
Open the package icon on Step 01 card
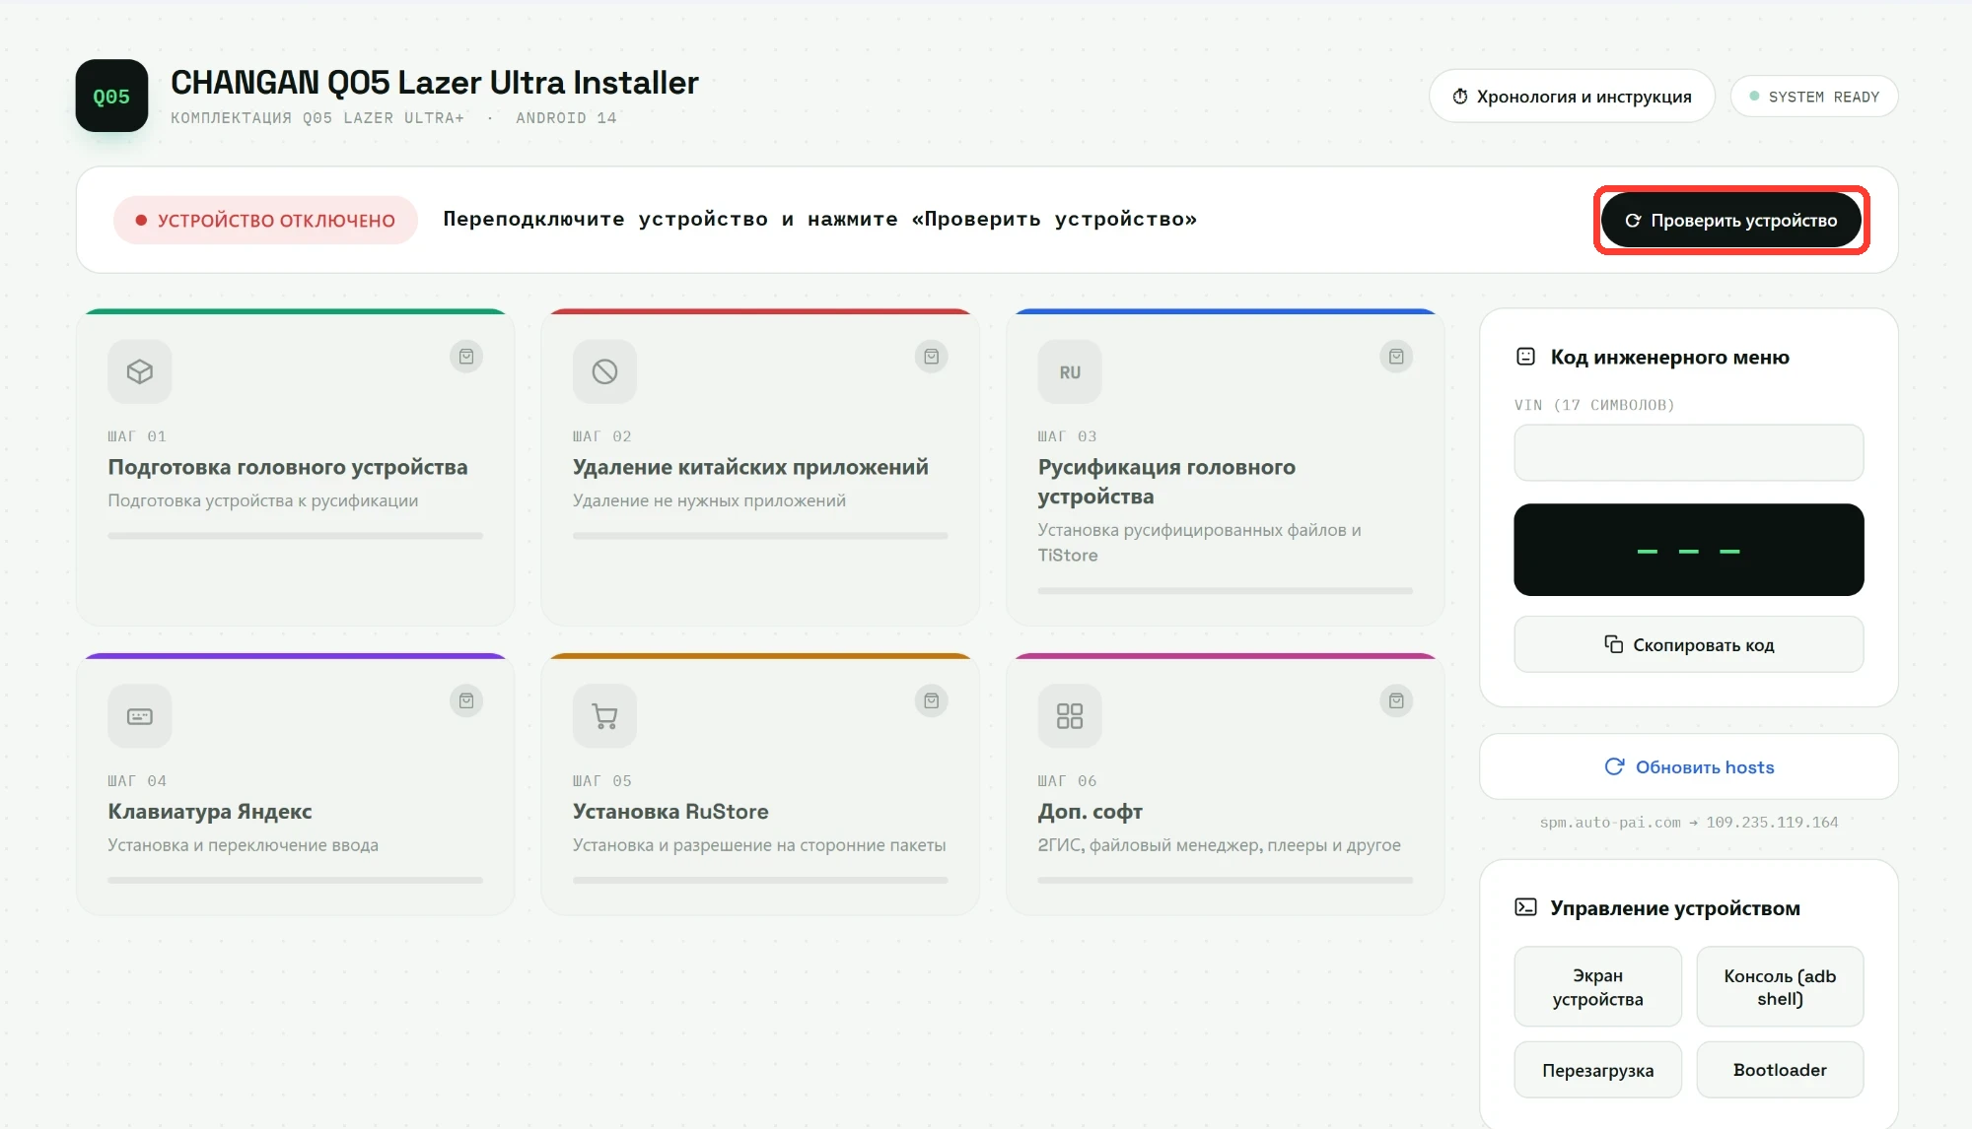click(x=140, y=371)
